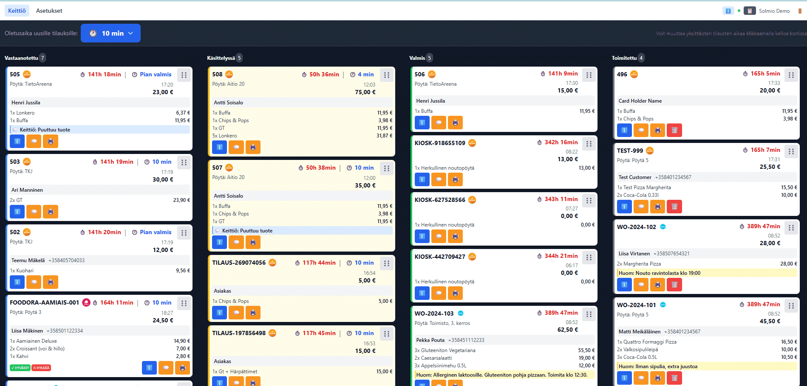807x386 pixels.
Task: Print the WO-2024-102 order ticket
Action: (x=658, y=285)
